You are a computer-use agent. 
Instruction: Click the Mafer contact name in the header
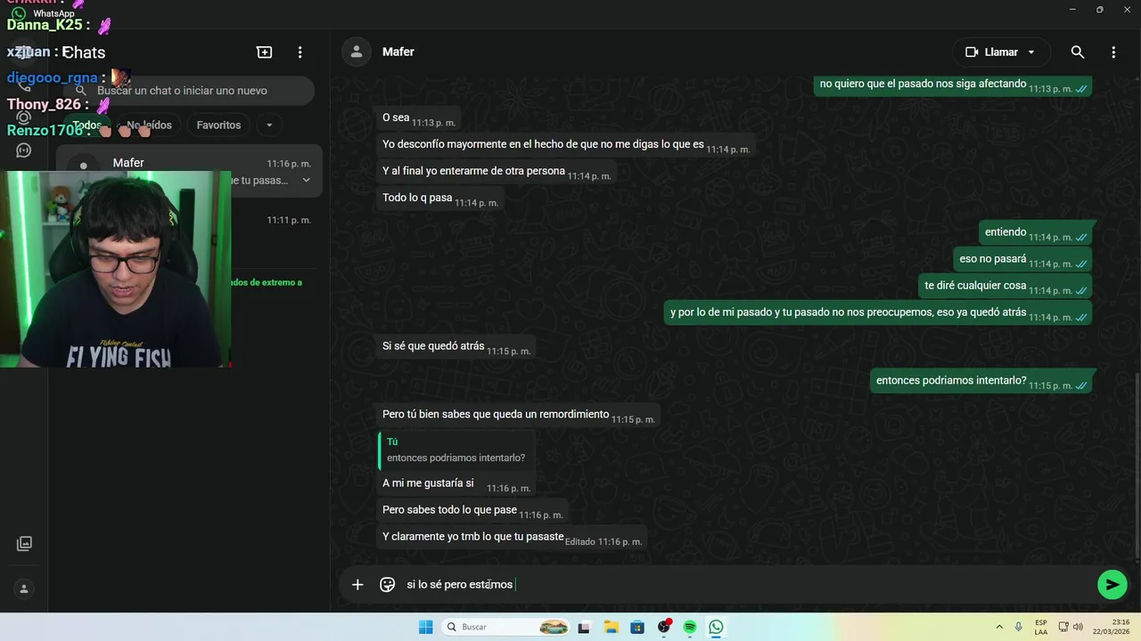click(x=398, y=52)
